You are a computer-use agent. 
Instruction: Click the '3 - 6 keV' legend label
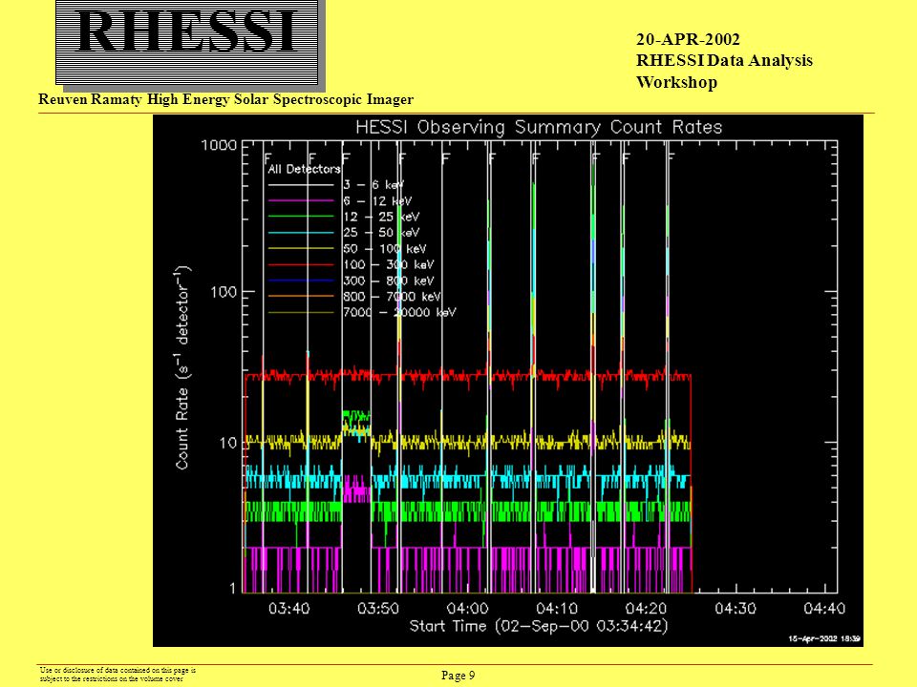click(373, 185)
